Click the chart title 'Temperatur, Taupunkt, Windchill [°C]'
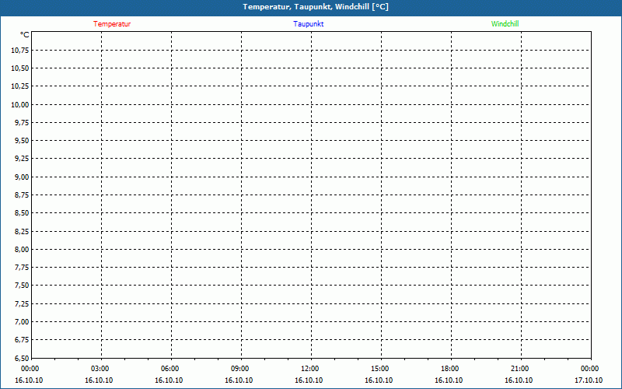 click(316, 7)
